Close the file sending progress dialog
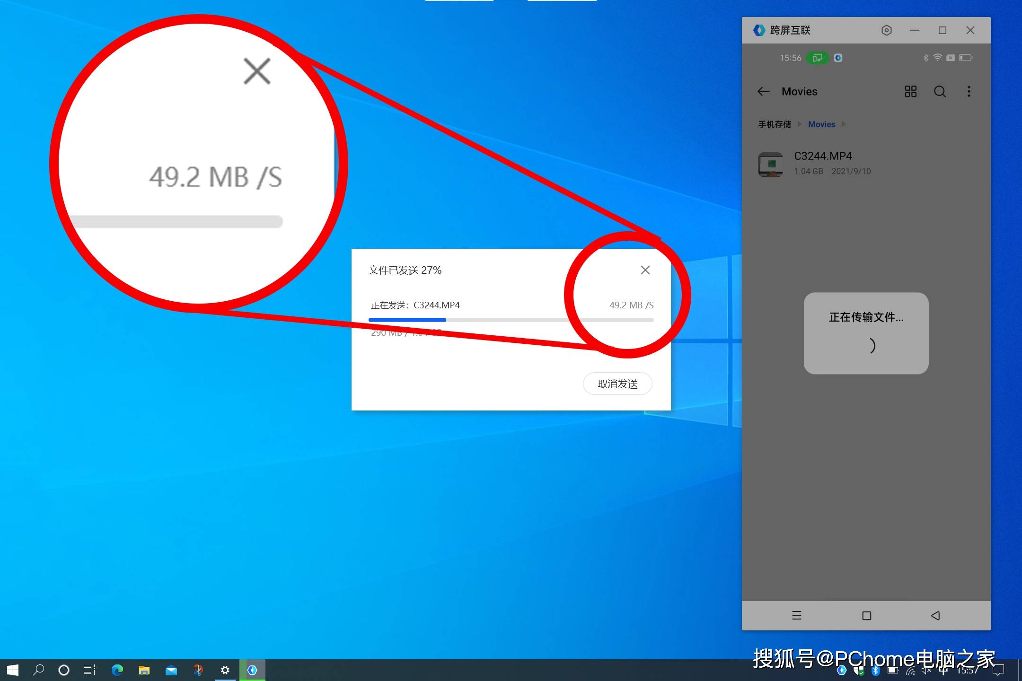The height and width of the screenshot is (681, 1022). click(x=645, y=270)
